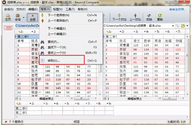Image resolution: width=191 pixels, height=125 pixels.
Task: Open the 会话(S) menu
Action: (9, 9)
